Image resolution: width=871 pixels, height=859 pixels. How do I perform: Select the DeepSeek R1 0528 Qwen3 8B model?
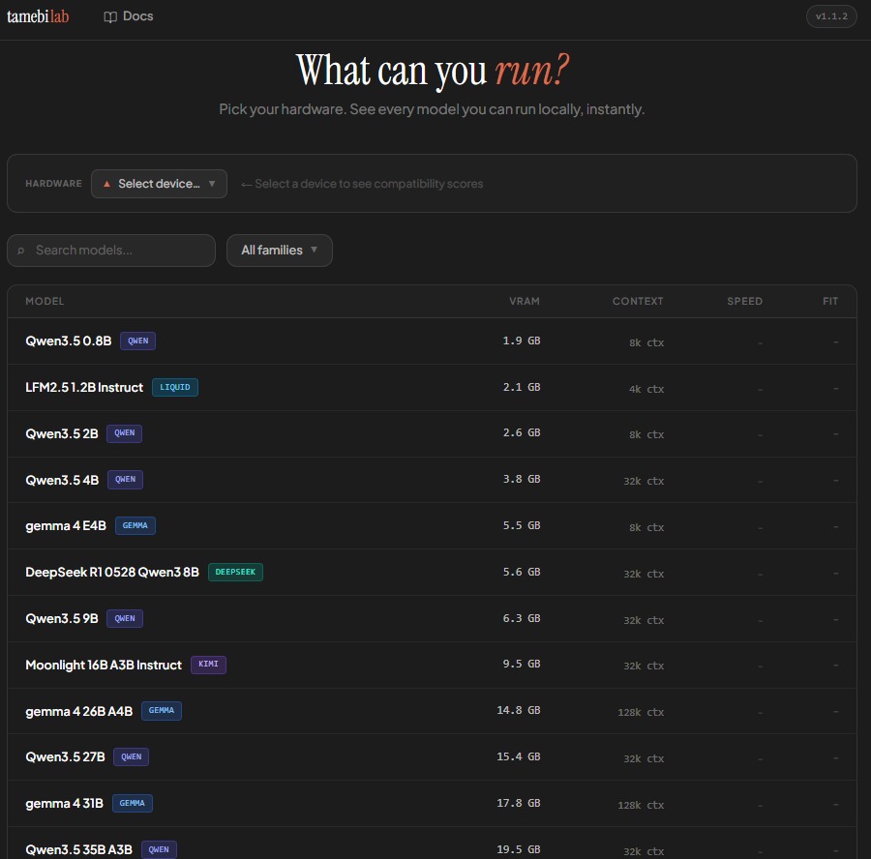click(432, 573)
